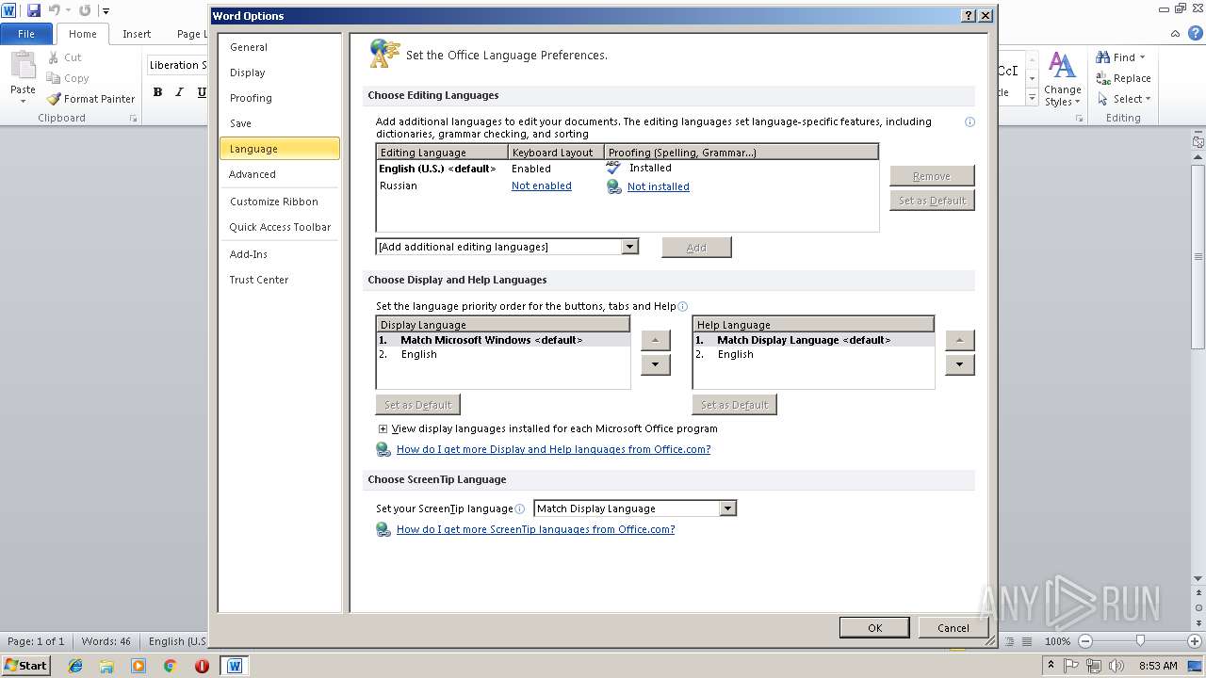Move help language down with arrow button
1206x678 pixels.
click(x=959, y=364)
